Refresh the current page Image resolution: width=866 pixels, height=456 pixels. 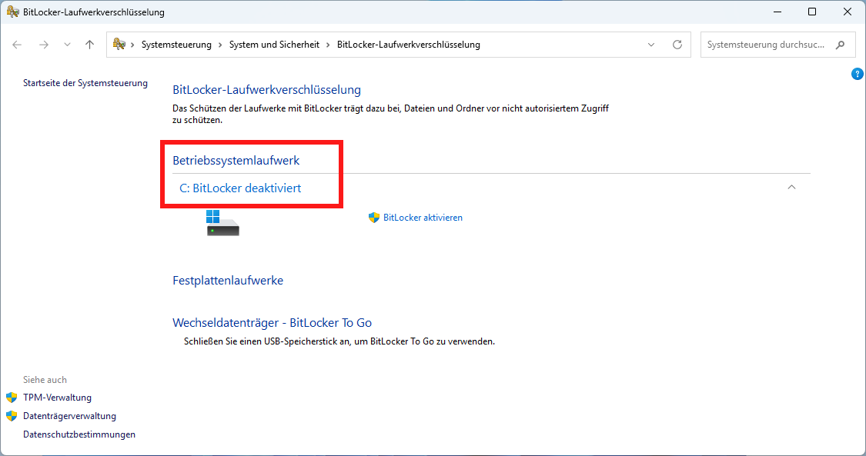pos(677,45)
